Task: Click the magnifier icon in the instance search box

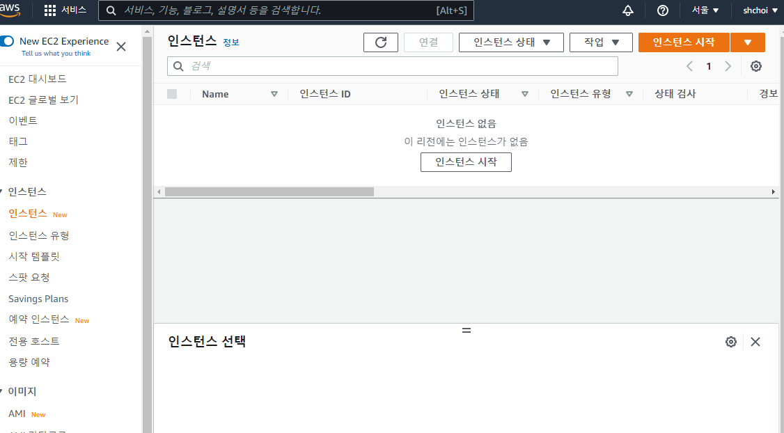Action: click(x=178, y=66)
